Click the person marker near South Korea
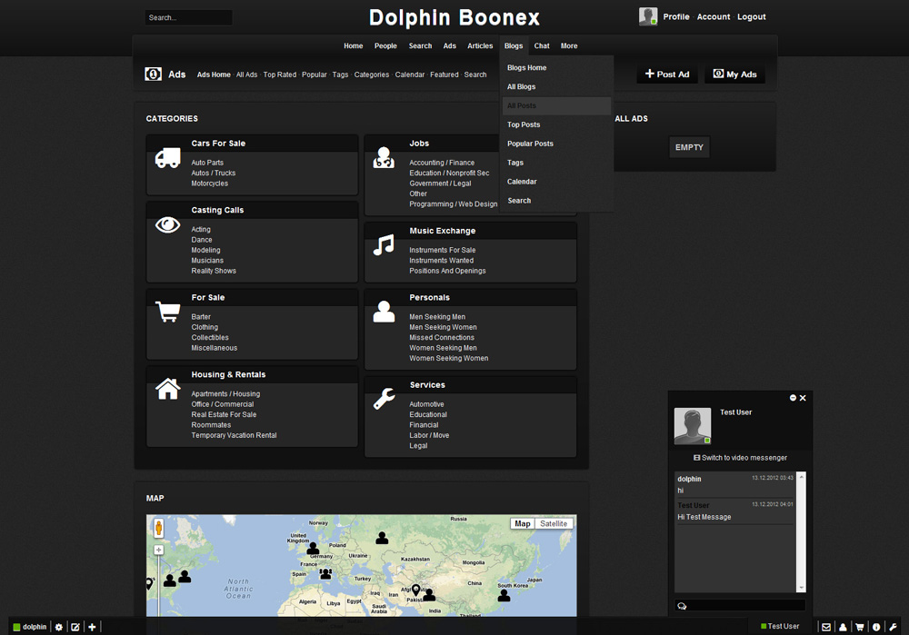Screen dimensions: 909x635 (504, 596)
